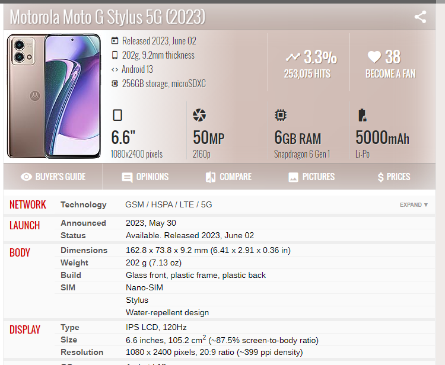Viewport: 445px width, 365px height.
Task: Click the camera shutter icon above 50MP
Action: [199, 115]
